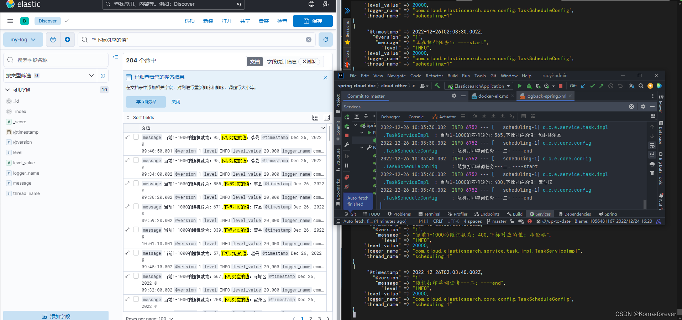Clear the search query text
The height and width of the screenshot is (320, 682).
(x=309, y=40)
